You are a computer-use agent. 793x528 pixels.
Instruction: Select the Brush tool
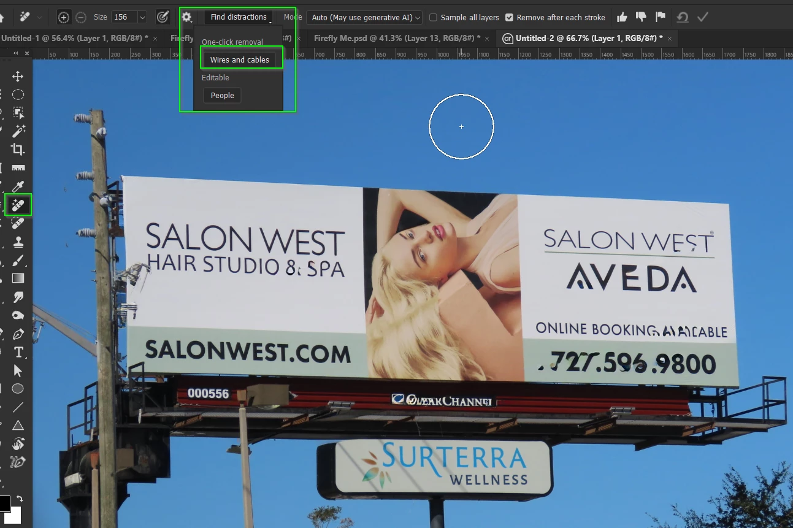pyautogui.click(x=18, y=260)
